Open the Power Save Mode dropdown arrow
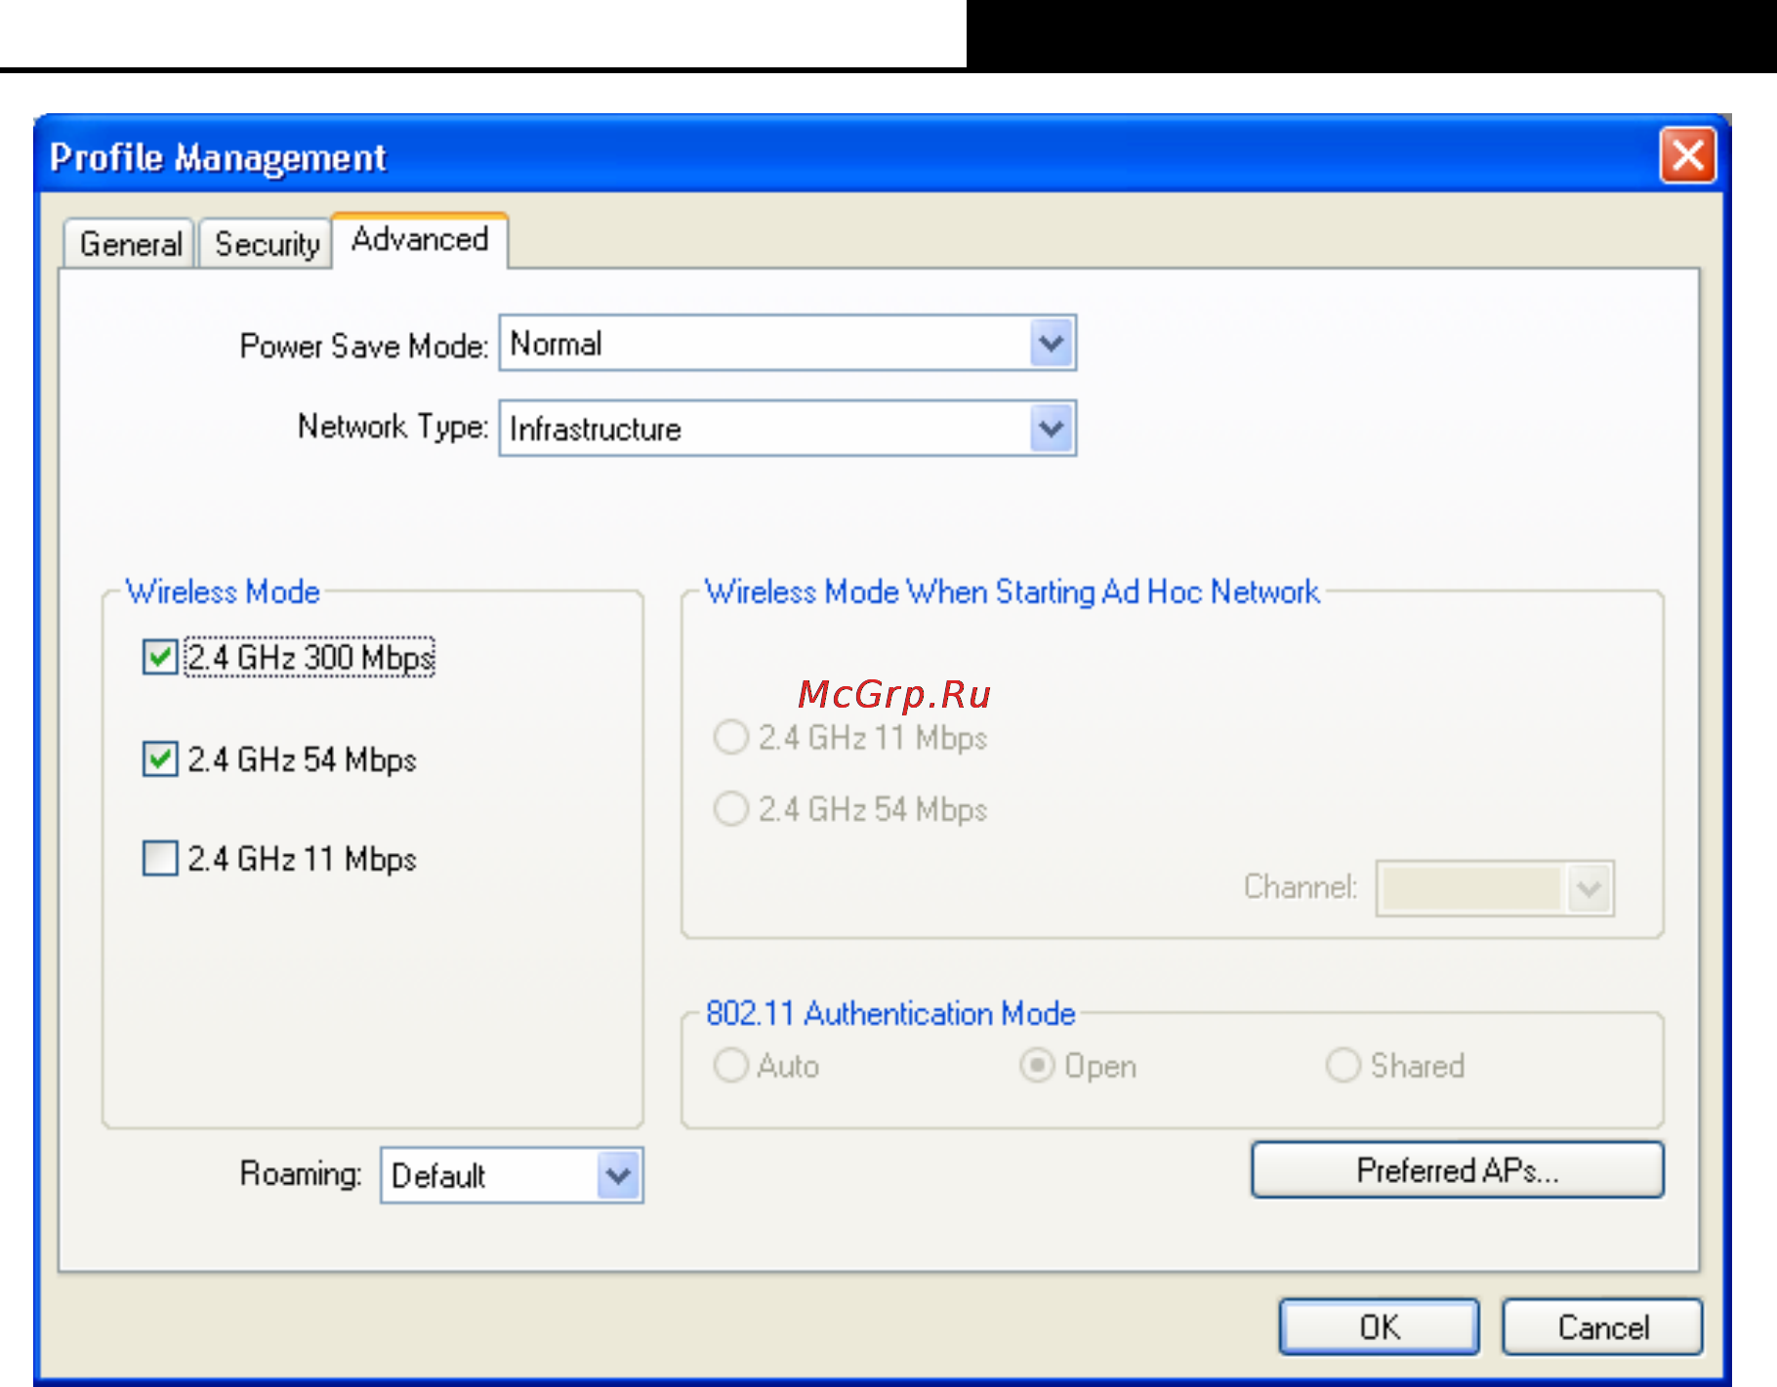1777x1387 pixels. click(x=1052, y=343)
